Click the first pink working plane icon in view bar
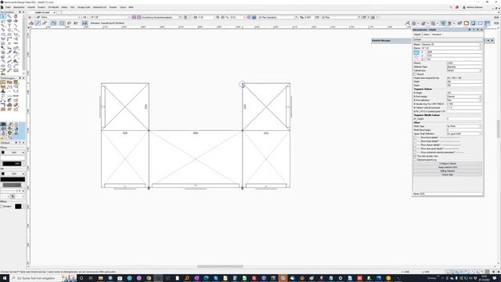Screen dimensions: 501x282 [134, 17]
